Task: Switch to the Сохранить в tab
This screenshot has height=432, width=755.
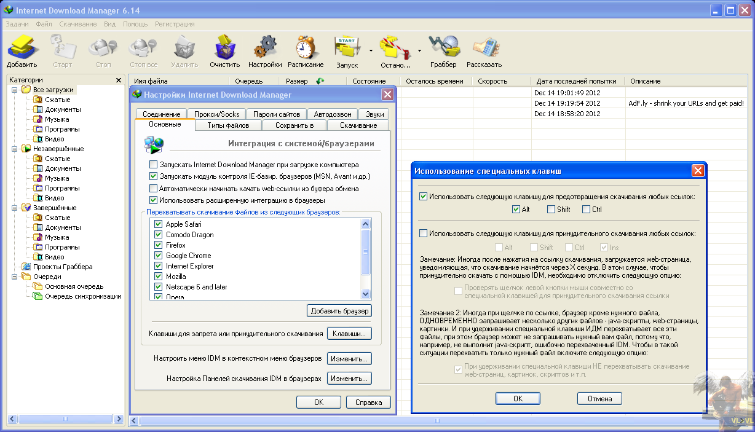Action: [x=294, y=125]
